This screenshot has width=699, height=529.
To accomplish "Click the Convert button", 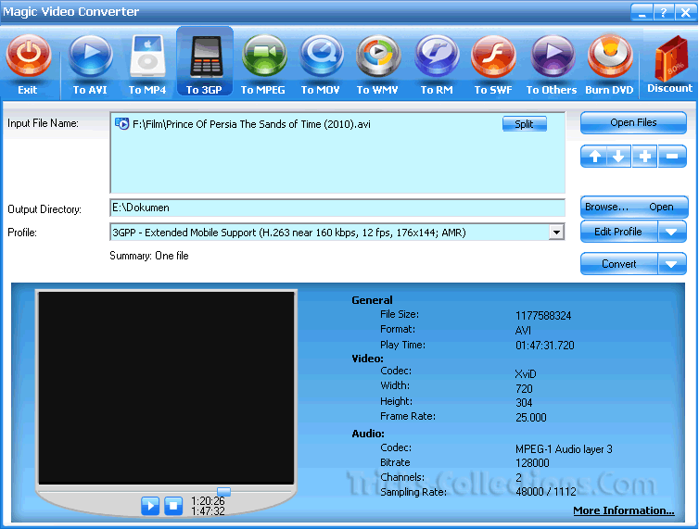I will tap(618, 264).
